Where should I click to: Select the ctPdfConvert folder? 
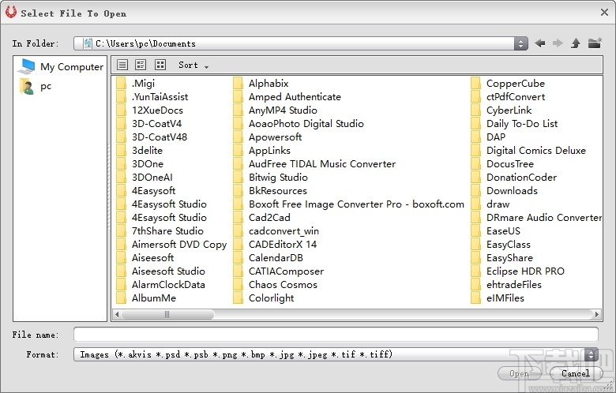pos(508,96)
